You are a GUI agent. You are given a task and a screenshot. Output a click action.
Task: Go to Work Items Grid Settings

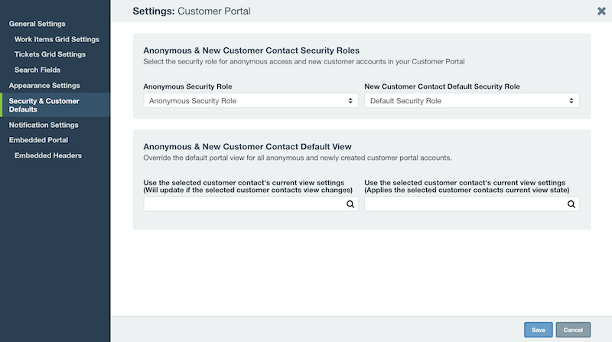(57, 40)
